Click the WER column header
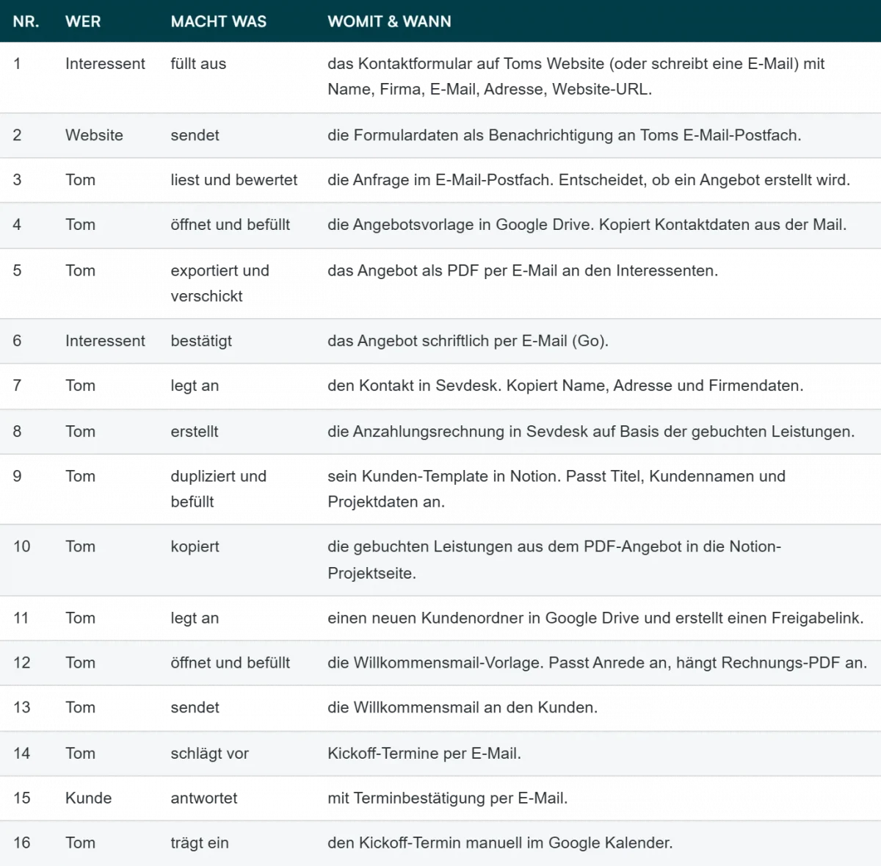This screenshot has width=881, height=866. pos(83,21)
